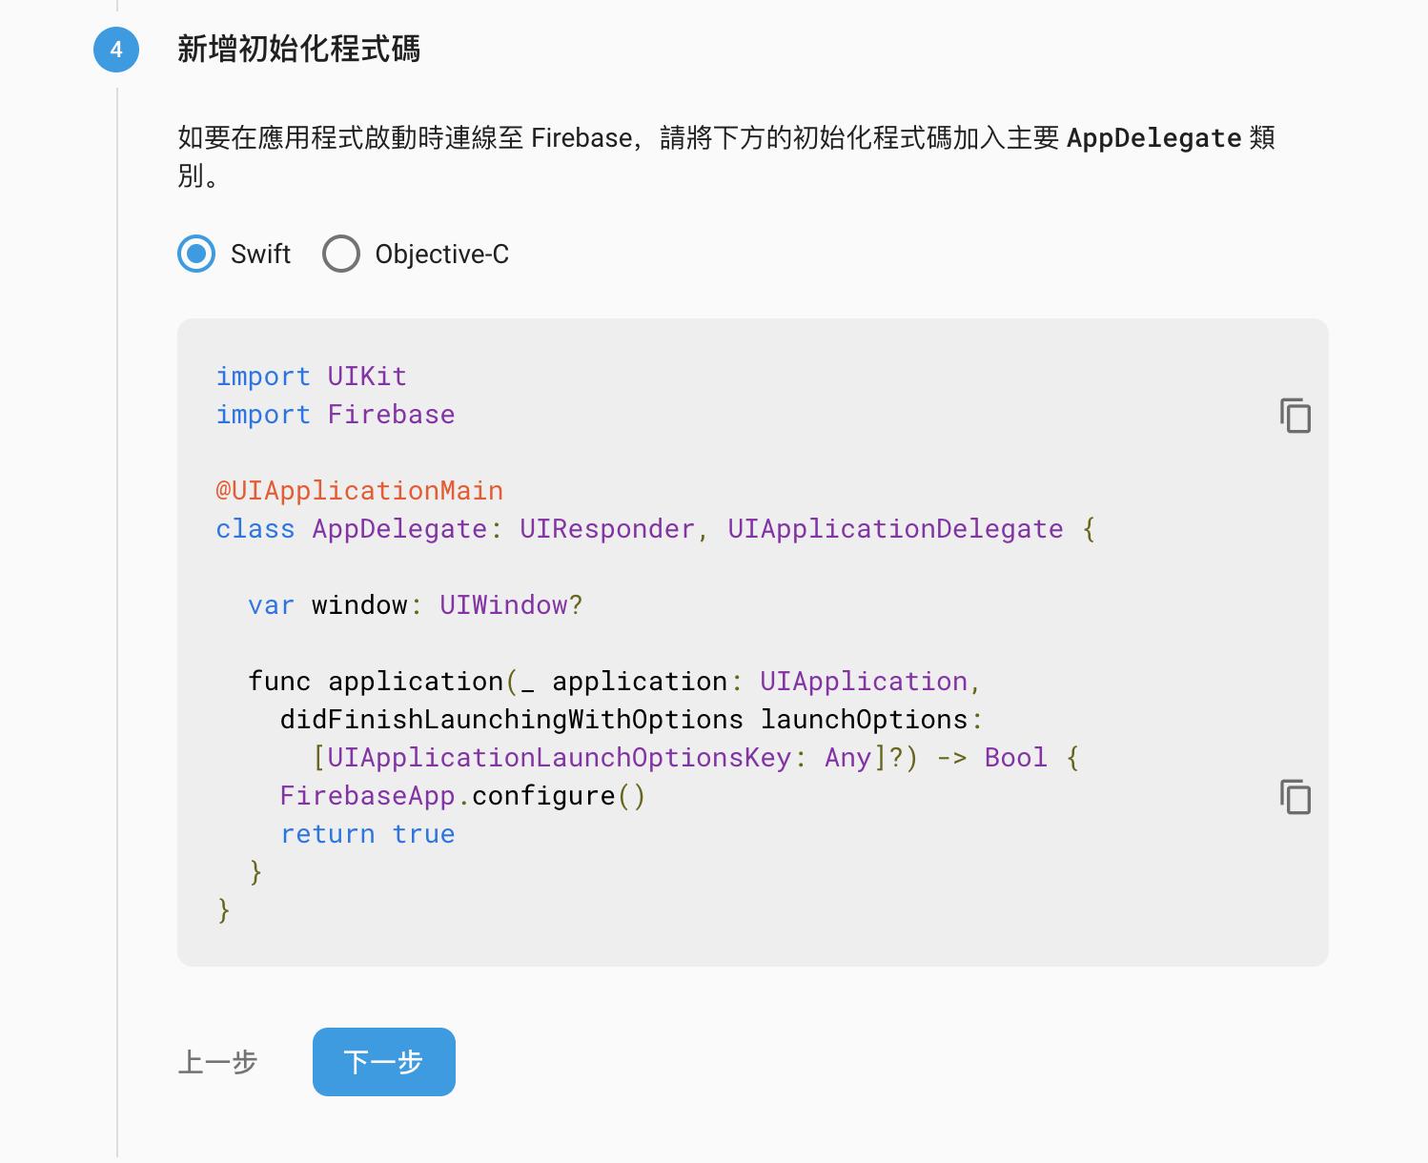Select the Objective-C radio option
1428x1163 pixels.
tap(341, 254)
